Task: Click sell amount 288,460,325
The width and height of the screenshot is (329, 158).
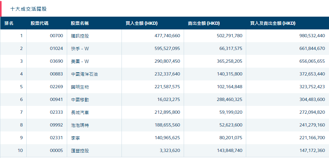Action: pyautogui.click(x=230, y=100)
